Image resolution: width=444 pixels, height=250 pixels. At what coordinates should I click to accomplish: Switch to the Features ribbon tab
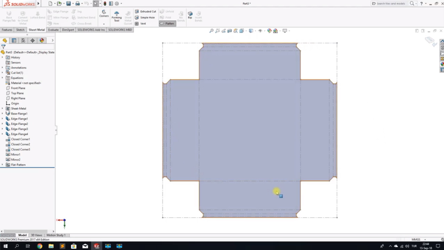[7, 30]
